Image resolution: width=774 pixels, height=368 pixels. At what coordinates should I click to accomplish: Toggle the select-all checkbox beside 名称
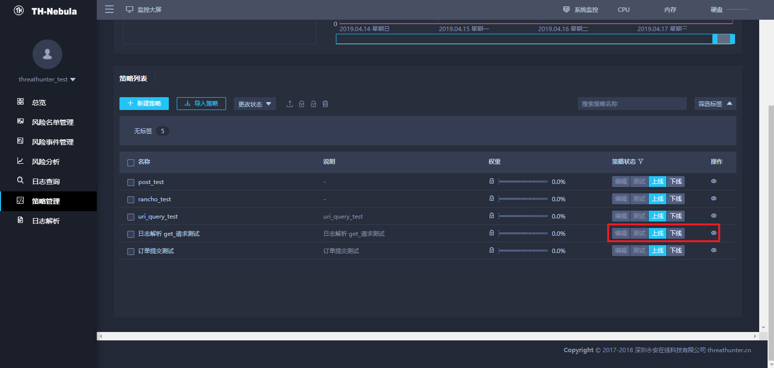131,163
